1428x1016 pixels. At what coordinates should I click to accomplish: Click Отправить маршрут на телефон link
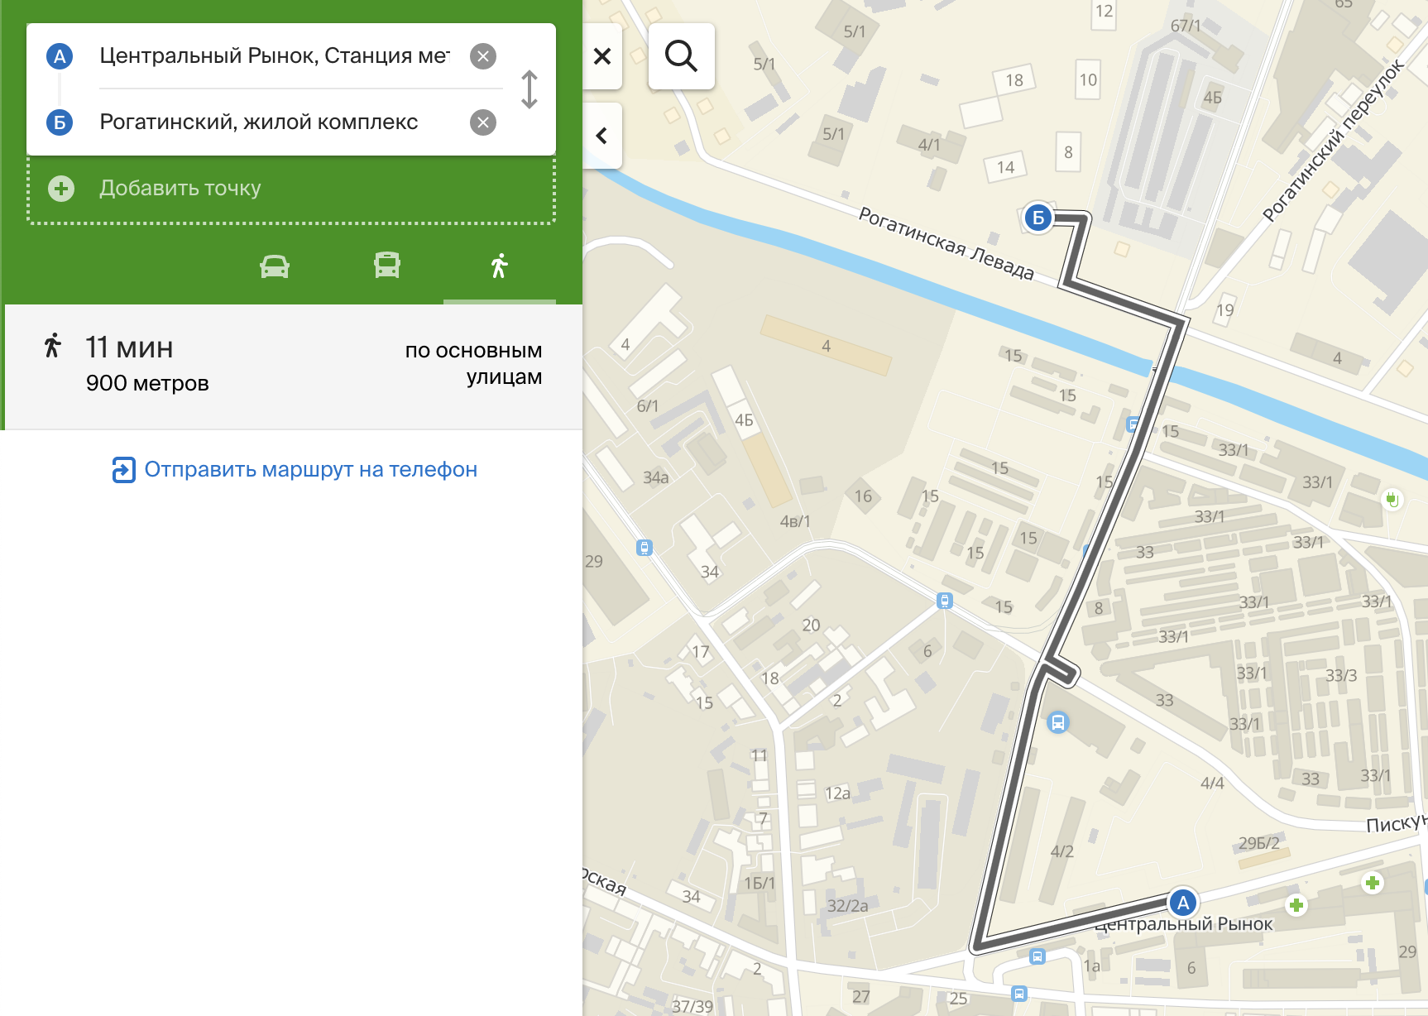295,470
